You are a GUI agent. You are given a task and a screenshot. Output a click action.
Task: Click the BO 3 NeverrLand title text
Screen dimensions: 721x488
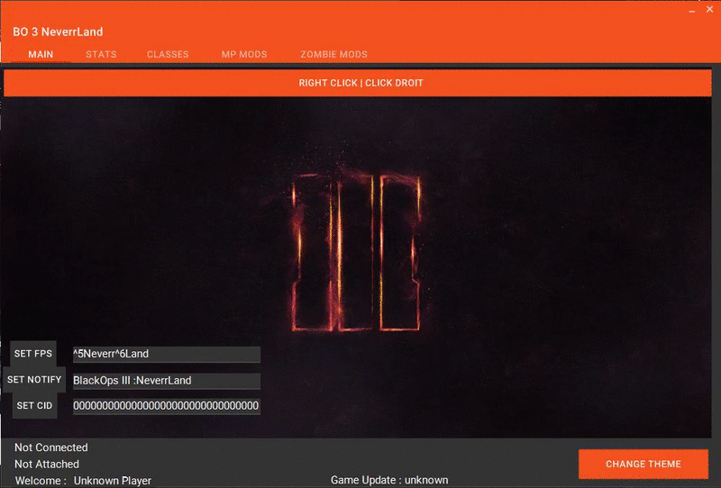[x=58, y=32]
